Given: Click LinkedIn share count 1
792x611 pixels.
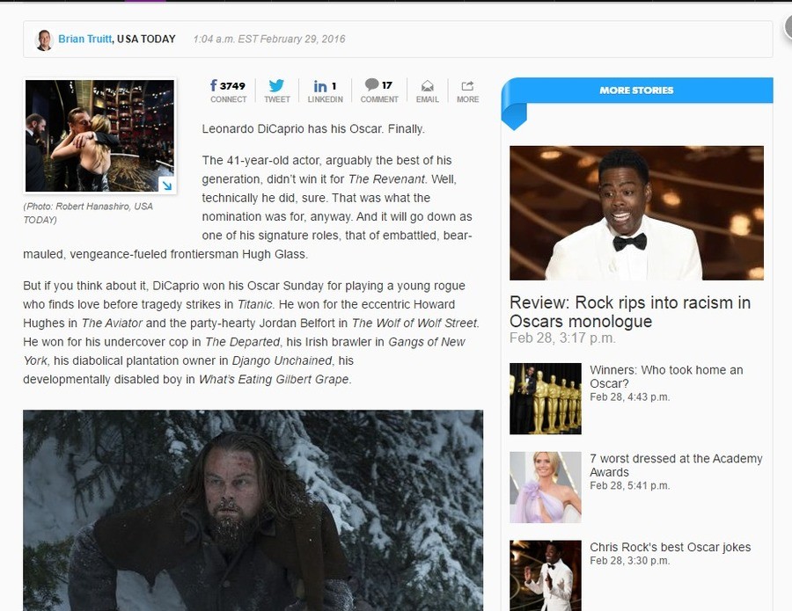Looking at the screenshot, I should coord(334,86).
